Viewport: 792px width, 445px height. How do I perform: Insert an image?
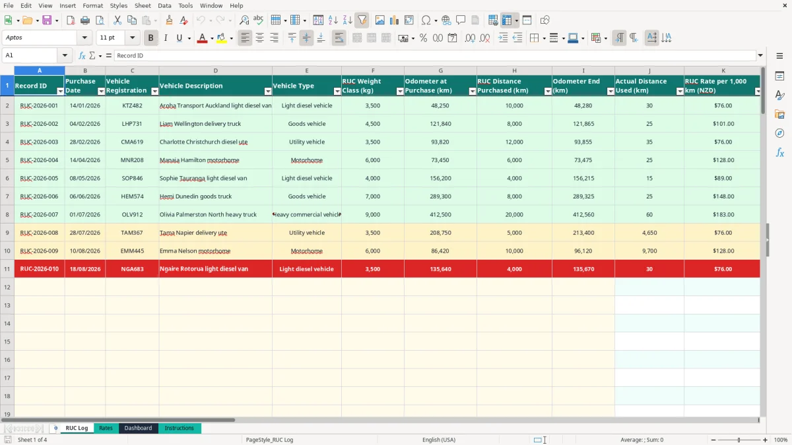pyautogui.click(x=380, y=20)
